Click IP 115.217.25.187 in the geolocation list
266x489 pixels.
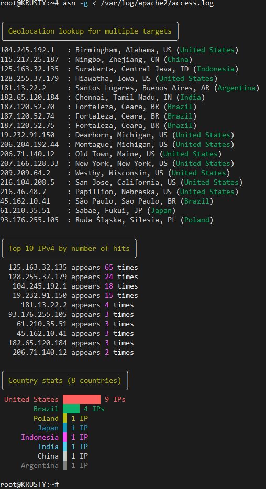[29, 60]
